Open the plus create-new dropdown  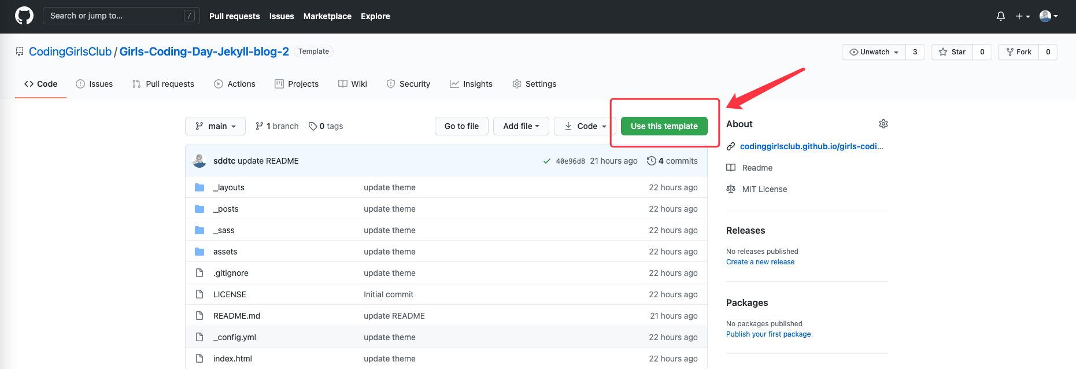pos(1023,16)
